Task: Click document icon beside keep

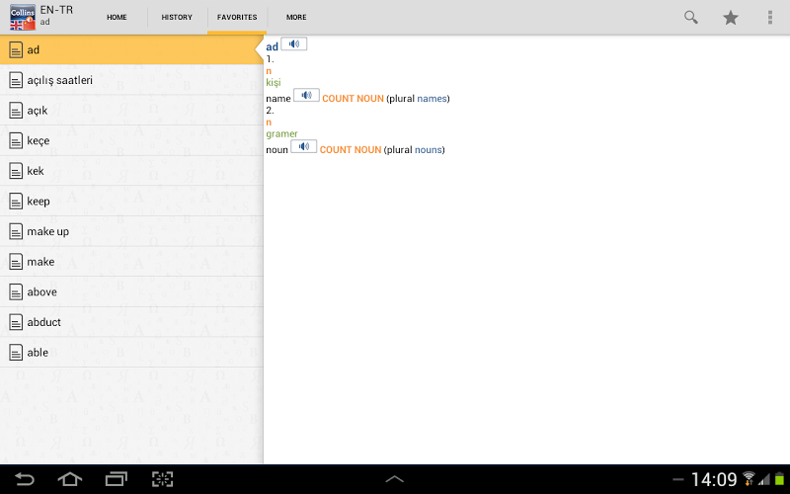Action: pyautogui.click(x=16, y=202)
